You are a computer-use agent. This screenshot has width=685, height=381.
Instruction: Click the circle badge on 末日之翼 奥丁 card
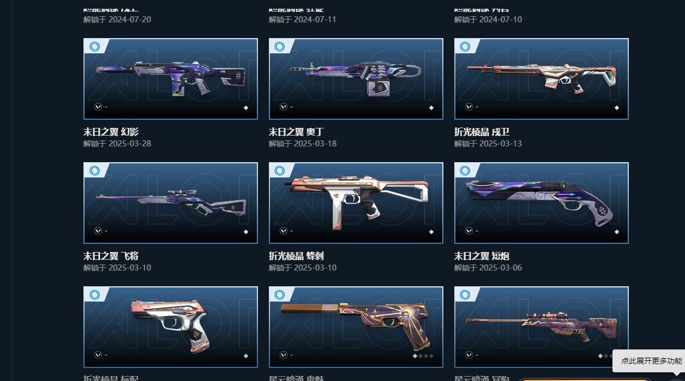(x=280, y=47)
